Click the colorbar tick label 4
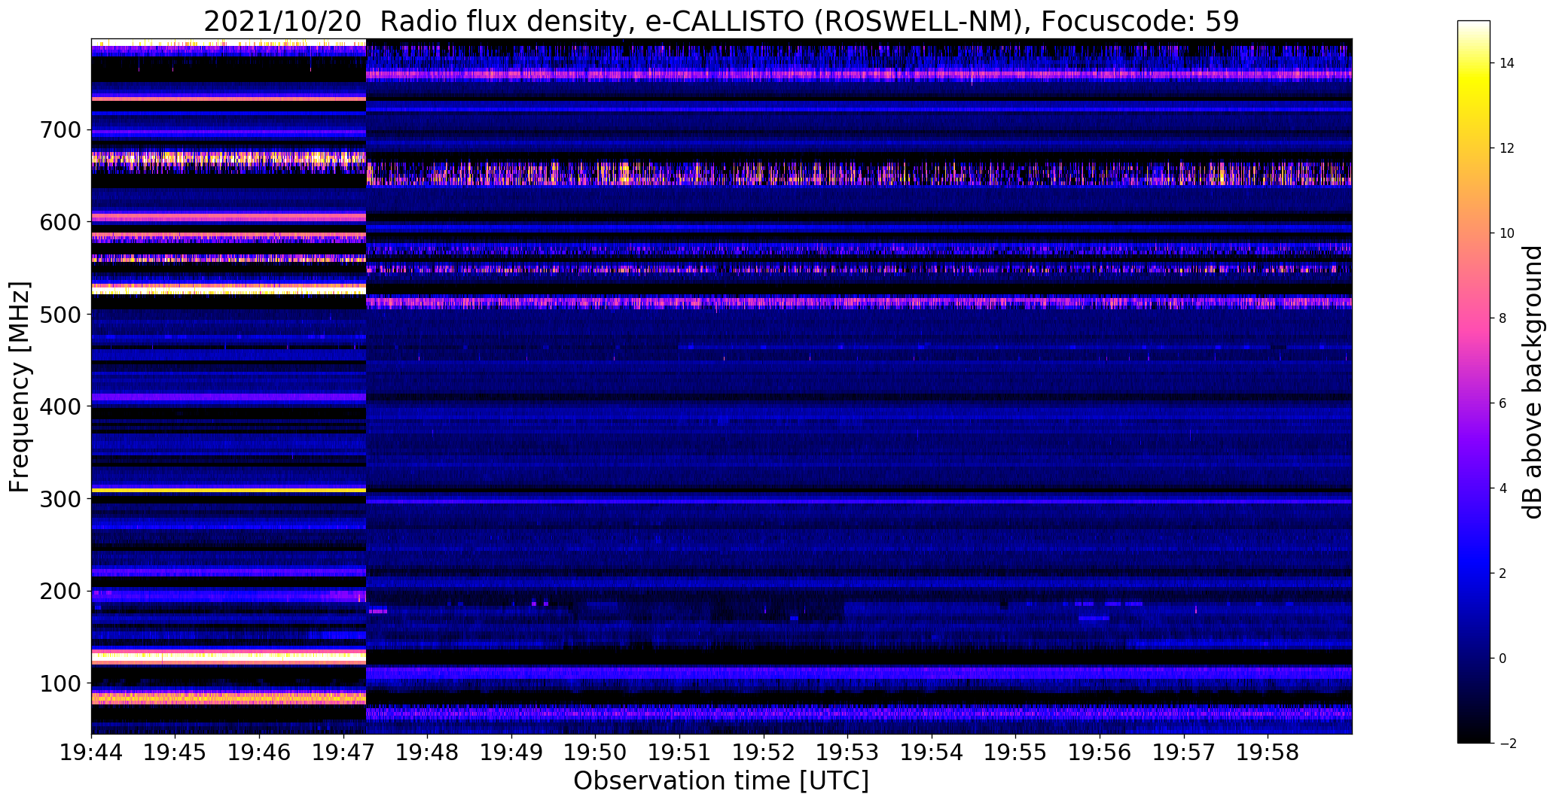This screenshot has height=803, width=1556. point(1503,488)
